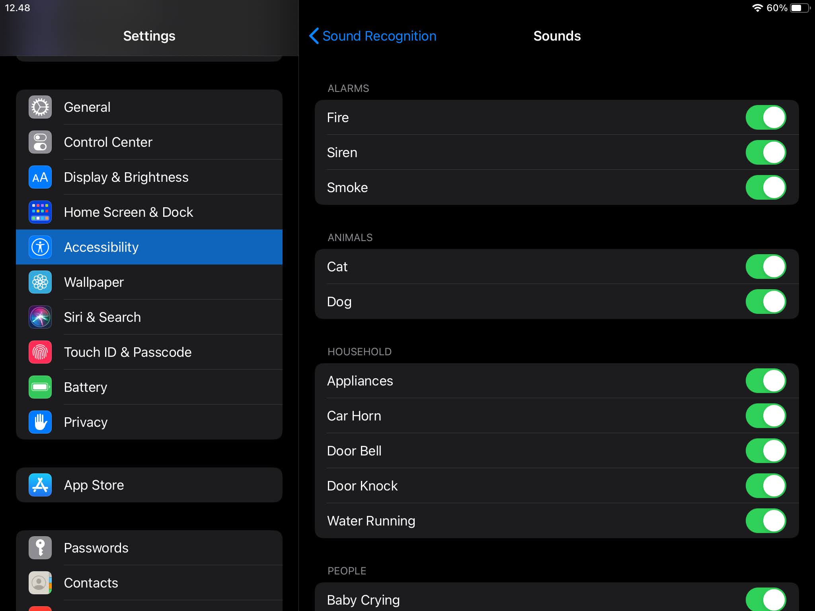Toggle the Door Knock switch
The width and height of the screenshot is (815, 611).
[765, 486]
